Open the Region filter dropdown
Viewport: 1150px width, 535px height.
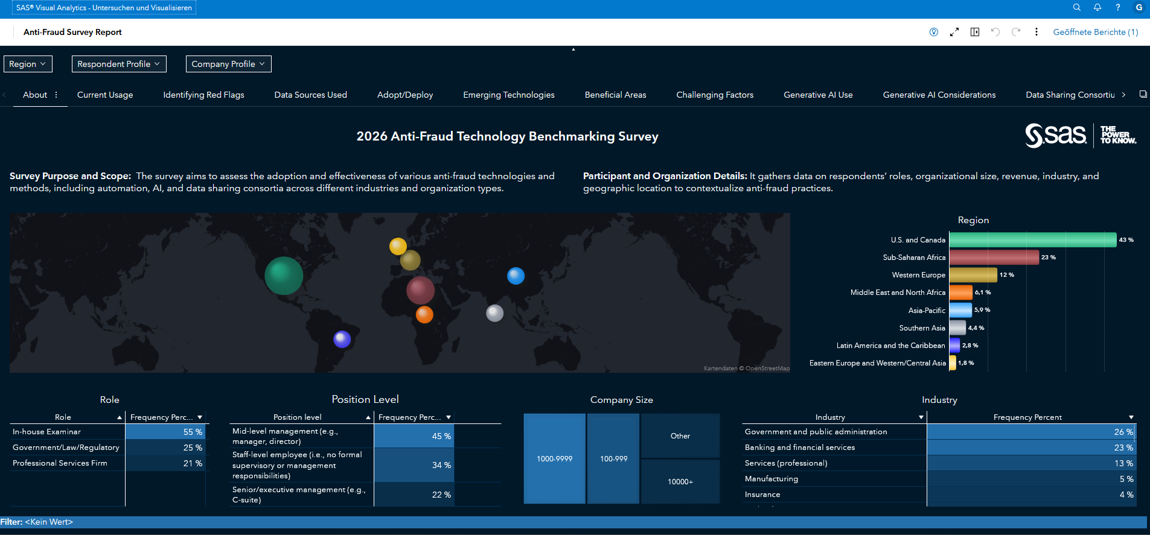tap(28, 64)
